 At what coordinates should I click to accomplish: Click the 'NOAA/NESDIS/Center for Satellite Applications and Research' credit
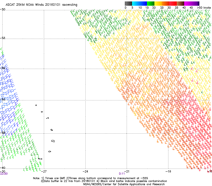pos(124,184)
